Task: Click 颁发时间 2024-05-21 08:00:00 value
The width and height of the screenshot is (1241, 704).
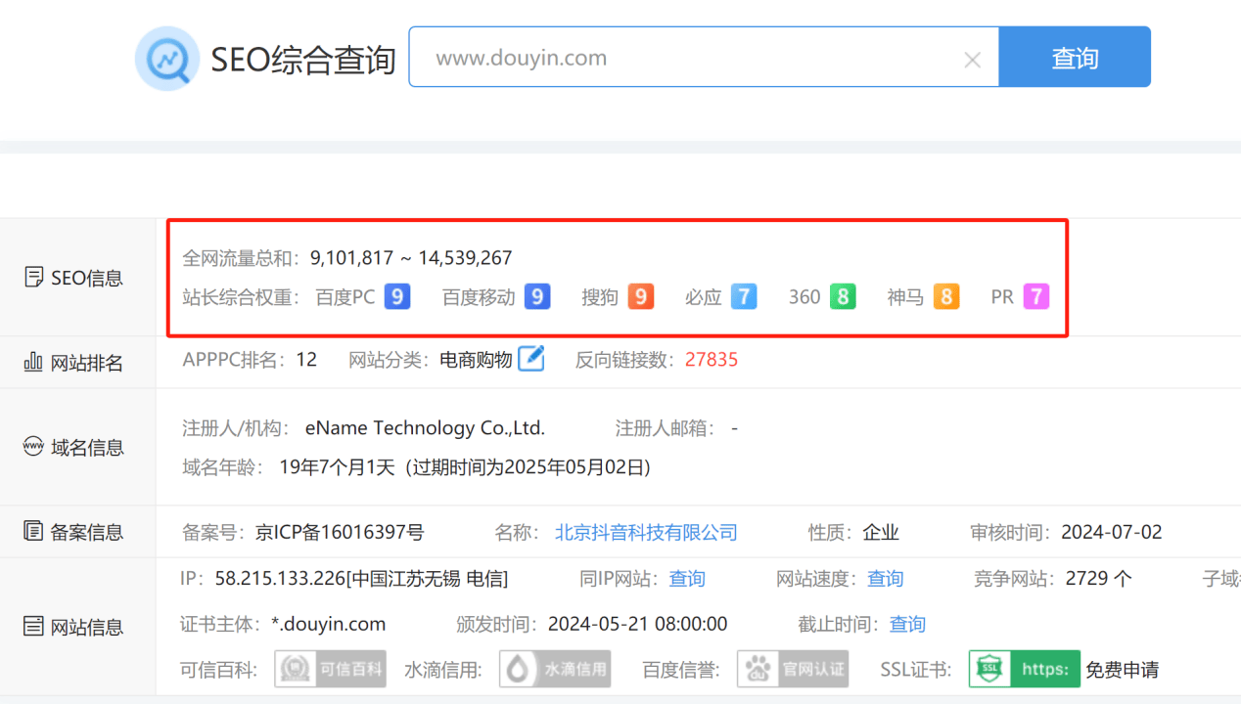Action: pyautogui.click(x=637, y=624)
